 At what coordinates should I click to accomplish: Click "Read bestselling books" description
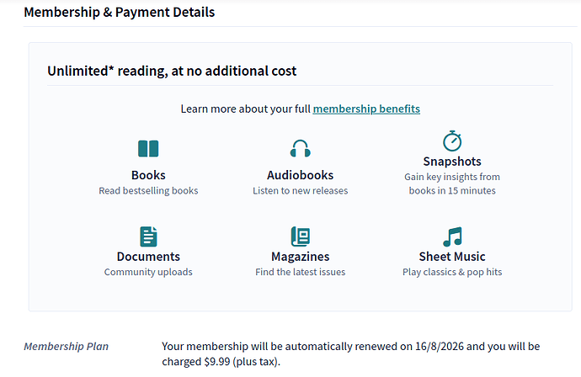148,191
